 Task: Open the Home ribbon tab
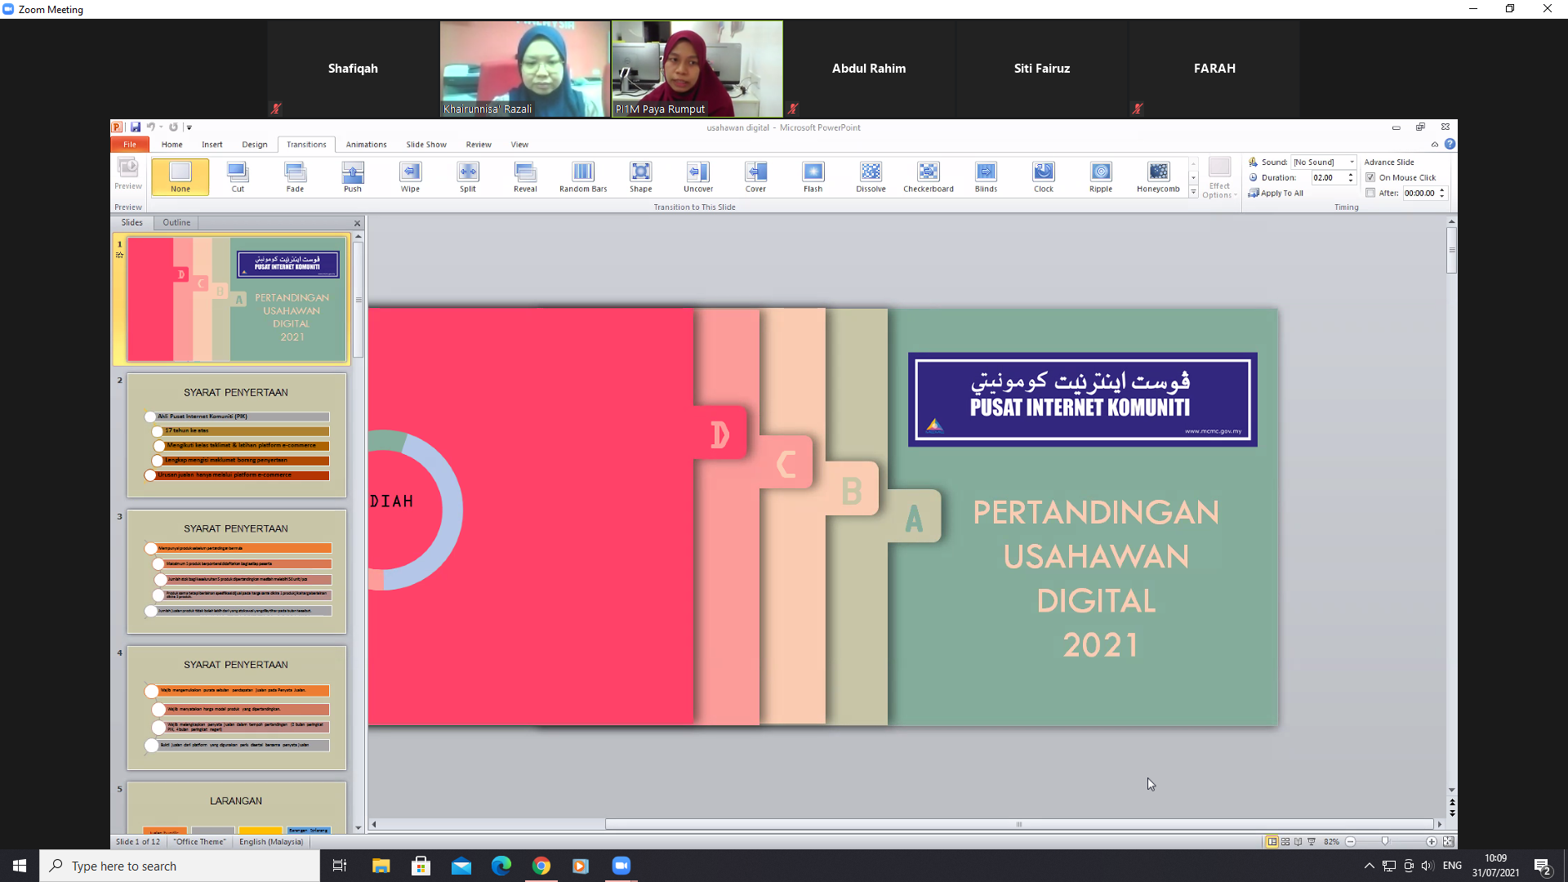(171, 145)
